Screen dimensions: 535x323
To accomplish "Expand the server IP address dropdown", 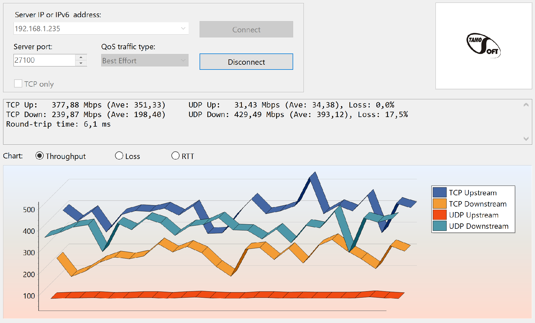I will [x=183, y=28].
